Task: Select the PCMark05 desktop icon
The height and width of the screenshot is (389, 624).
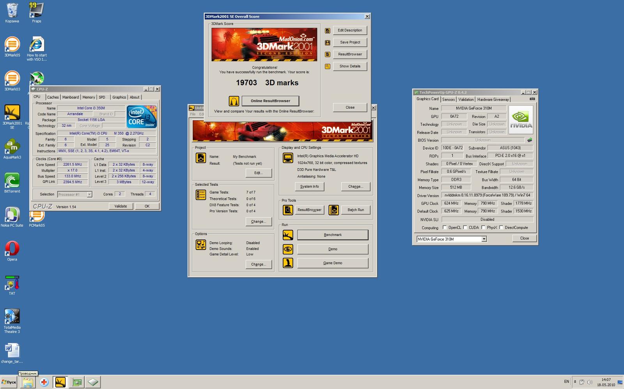Action: (x=37, y=218)
